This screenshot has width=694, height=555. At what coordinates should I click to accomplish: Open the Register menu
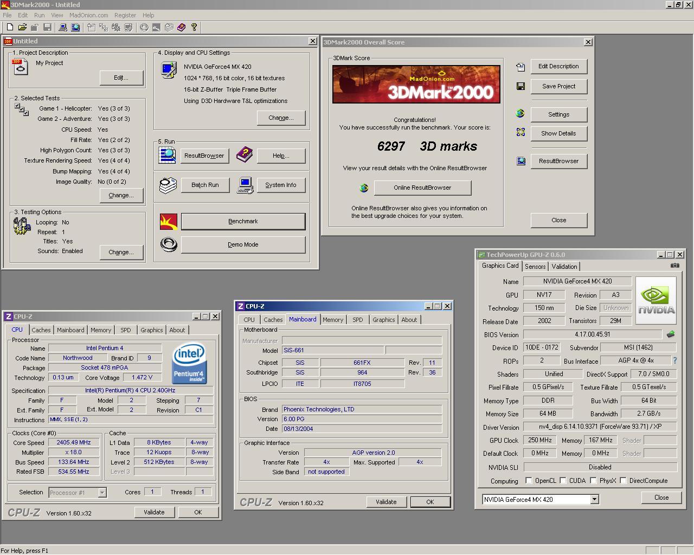click(x=125, y=15)
